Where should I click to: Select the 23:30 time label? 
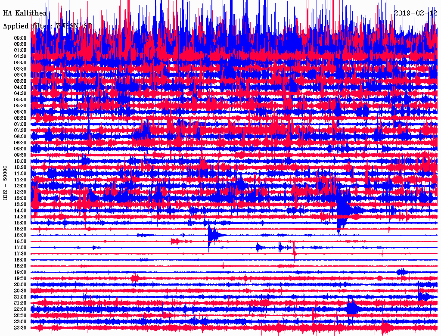[x=20, y=328]
